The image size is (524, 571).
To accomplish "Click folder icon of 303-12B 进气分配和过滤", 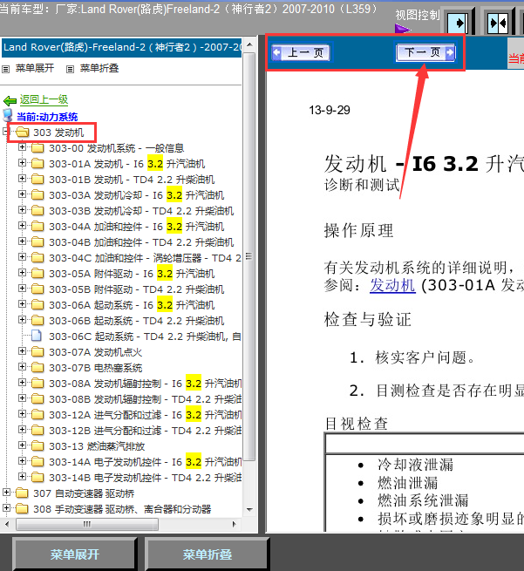I will tap(37, 430).
